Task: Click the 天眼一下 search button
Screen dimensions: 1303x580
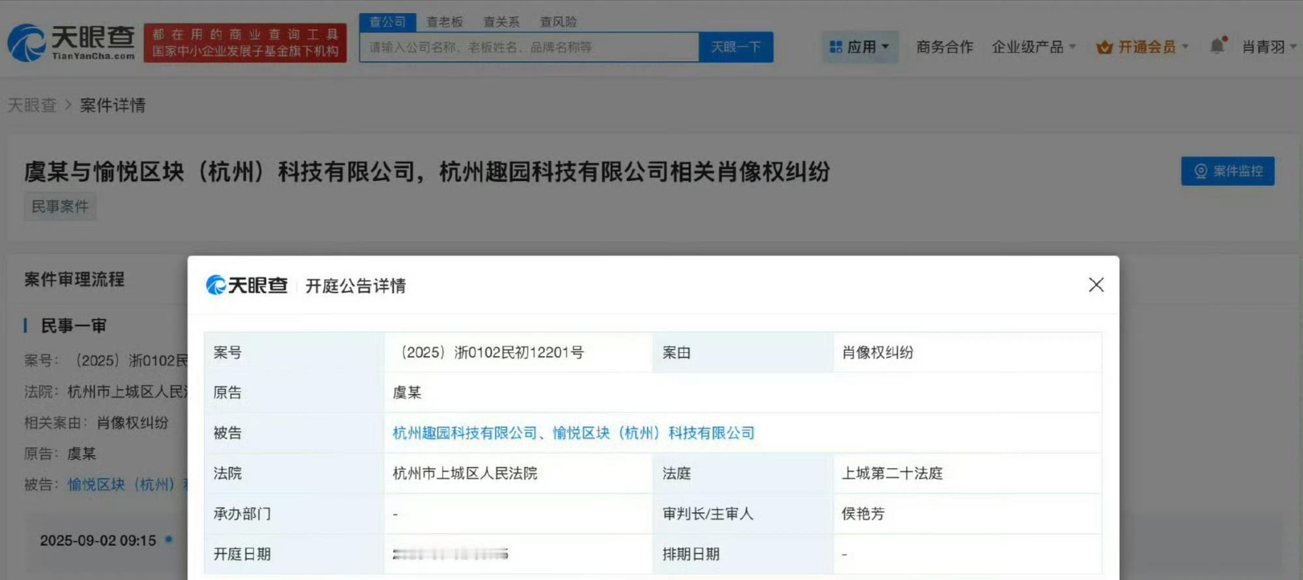Action: [x=736, y=47]
